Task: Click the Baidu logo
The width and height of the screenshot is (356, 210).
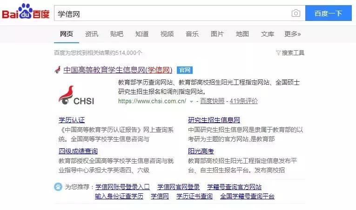Action: (26, 11)
